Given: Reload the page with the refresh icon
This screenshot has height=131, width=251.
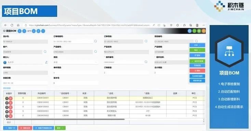Looking at the screenshot, I should (x=12, y=25).
